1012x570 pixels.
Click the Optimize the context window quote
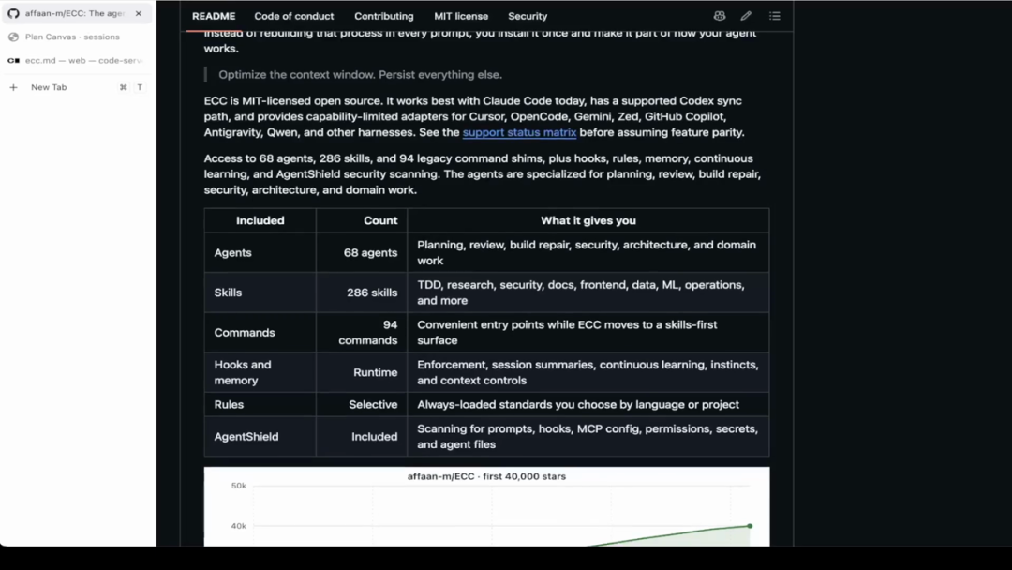(x=360, y=75)
